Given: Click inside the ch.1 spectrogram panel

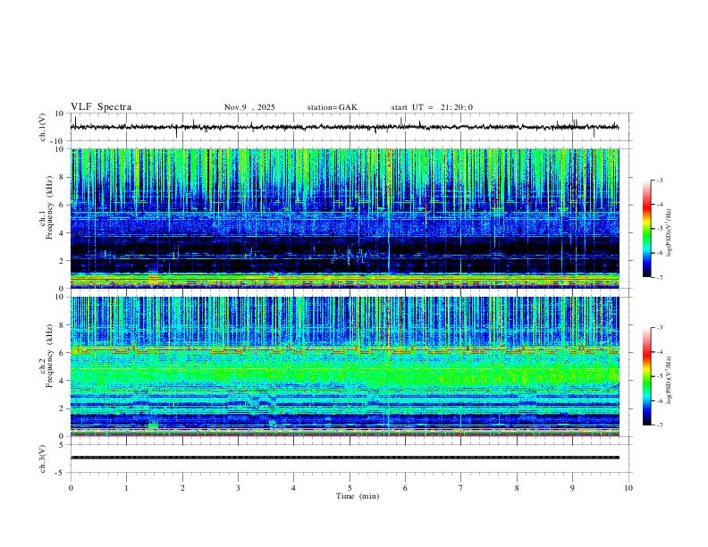Looking at the screenshot, I should (x=344, y=218).
